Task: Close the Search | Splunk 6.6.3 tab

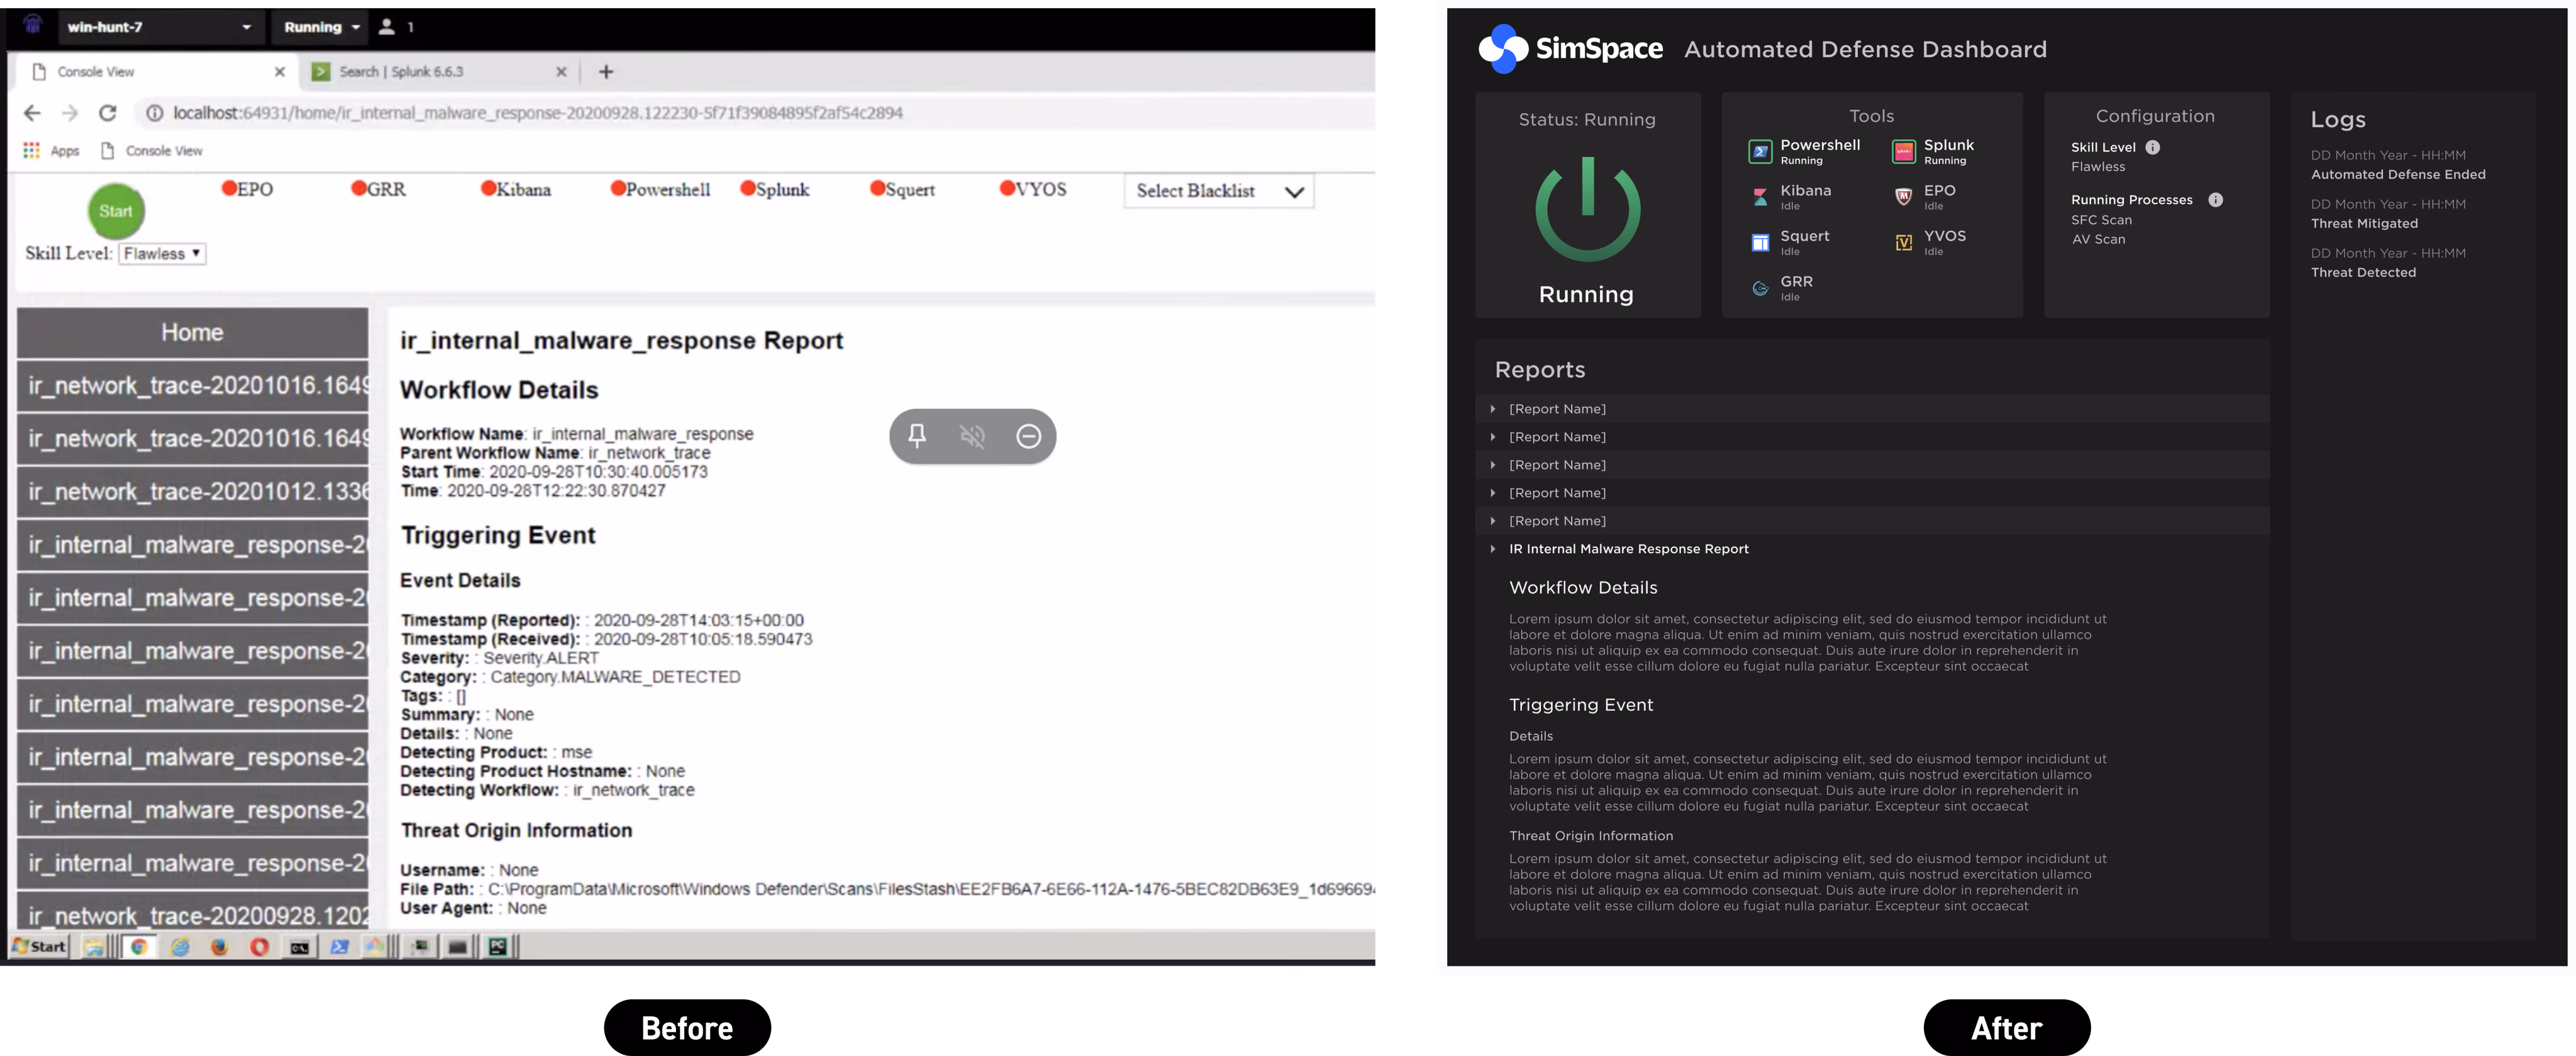Action: 561,72
